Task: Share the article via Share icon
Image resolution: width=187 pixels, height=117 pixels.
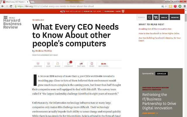Action: 58,65
